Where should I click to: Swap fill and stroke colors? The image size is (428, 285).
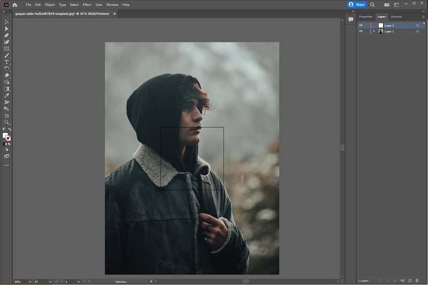[10, 130]
